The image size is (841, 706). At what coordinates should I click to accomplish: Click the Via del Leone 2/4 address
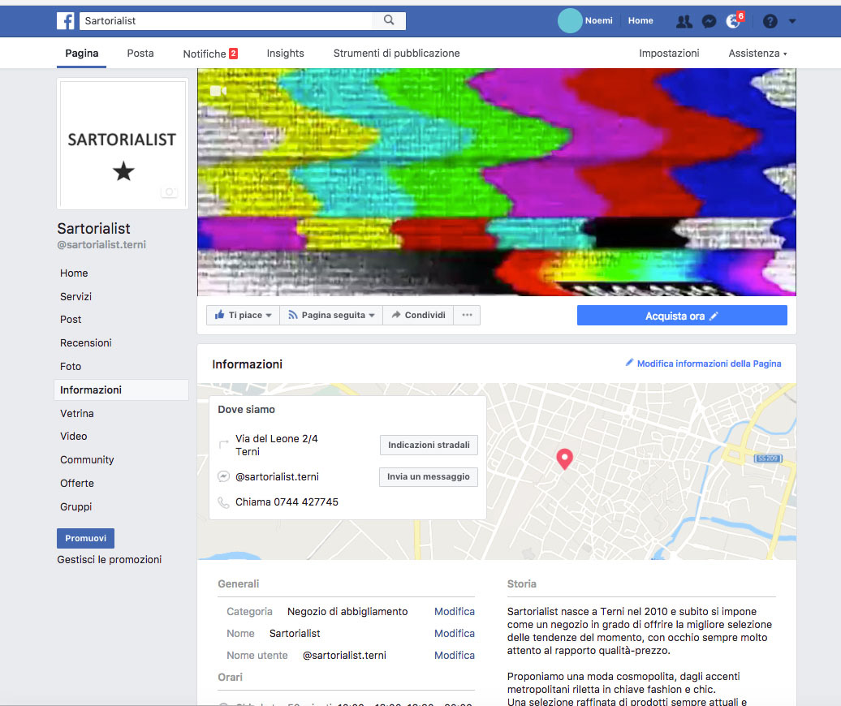coord(276,445)
